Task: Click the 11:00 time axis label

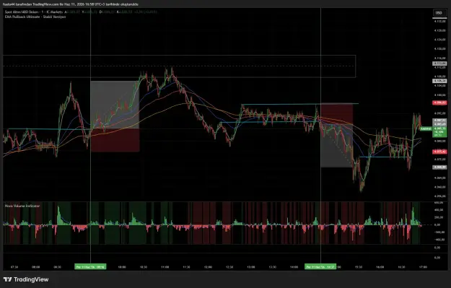Action: (165, 267)
